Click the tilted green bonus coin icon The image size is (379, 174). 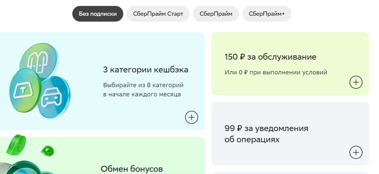16,145
